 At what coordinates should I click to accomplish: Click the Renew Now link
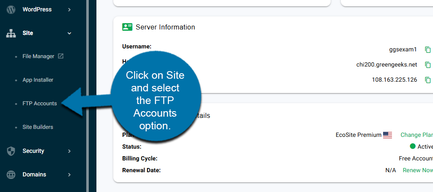pyautogui.click(x=418, y=171)
